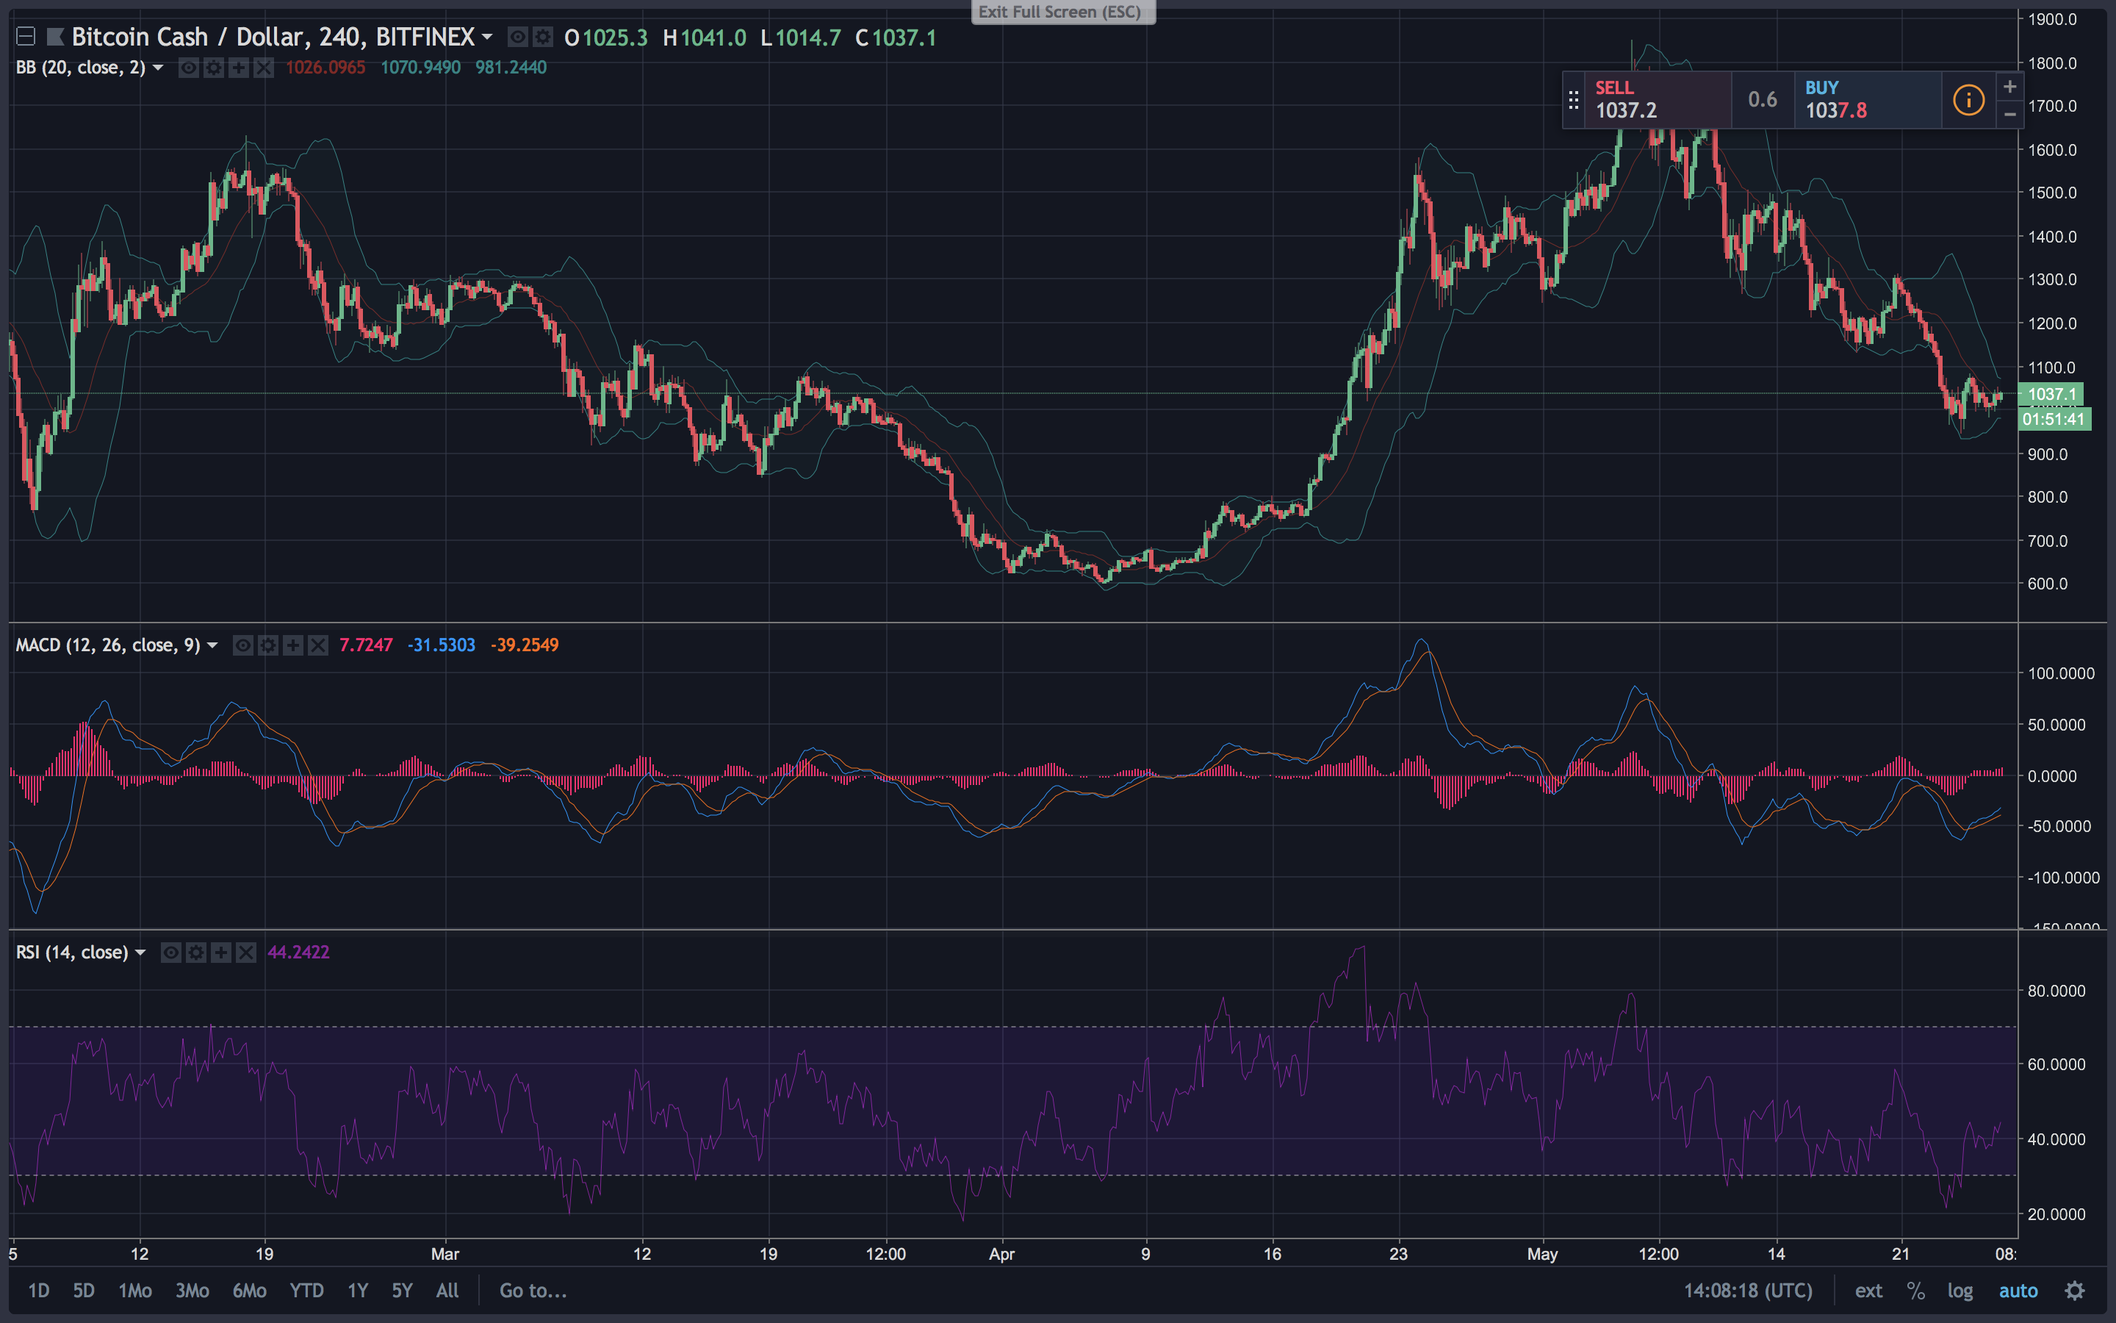Open Bollinger Bands settings gear
The image size is (2116, 1323).
coord(213,68)
